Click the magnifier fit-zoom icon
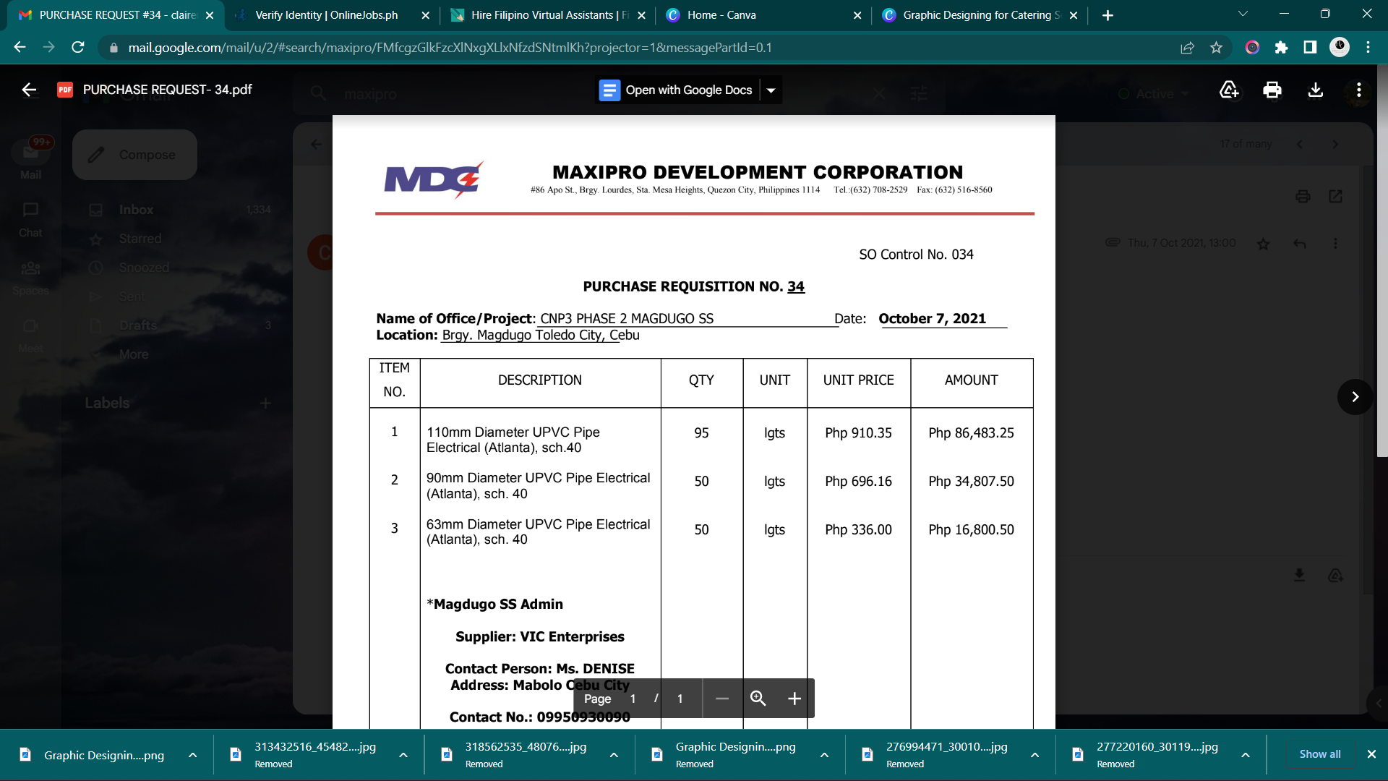Image resolution: width=1388 pixels, height=781 pixels. click(x=758, y=699)
